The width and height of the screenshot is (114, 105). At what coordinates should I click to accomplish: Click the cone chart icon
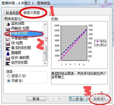point(8,53)
